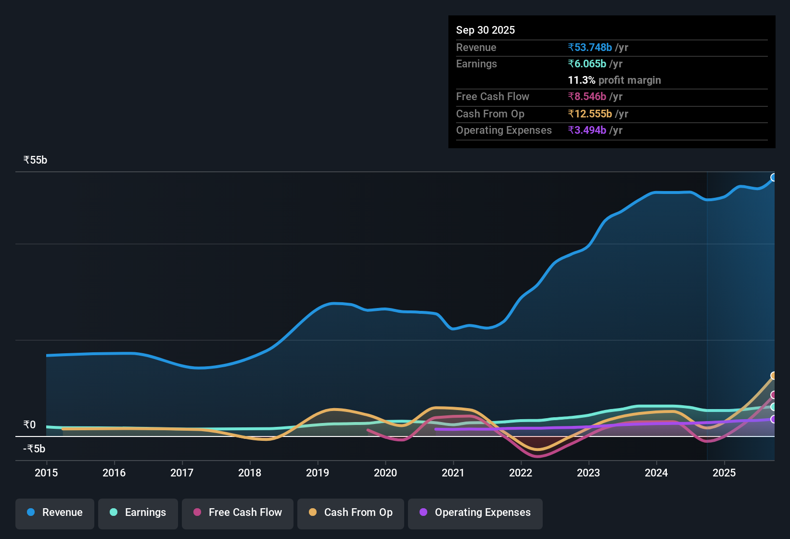Click the purple Operating Expenses dot icon
Image resolution: width=790 pixels, height=539 pixels.
pos(423,513)
